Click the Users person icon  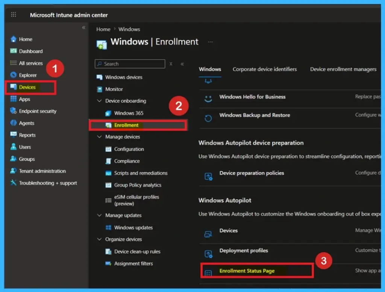(14, 147)
